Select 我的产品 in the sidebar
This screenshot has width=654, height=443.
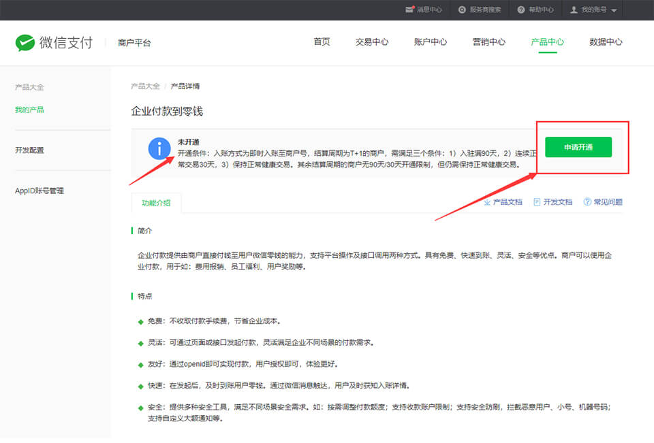[x=29, y=110]
